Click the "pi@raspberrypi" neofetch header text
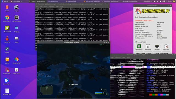Image resolution: width=176 pixels, height=99 pixels. [153, 60]
